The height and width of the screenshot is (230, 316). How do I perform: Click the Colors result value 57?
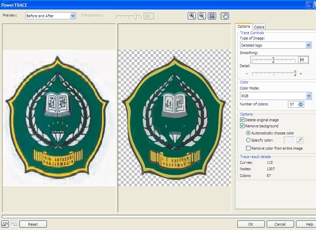[x=269, y=176]
